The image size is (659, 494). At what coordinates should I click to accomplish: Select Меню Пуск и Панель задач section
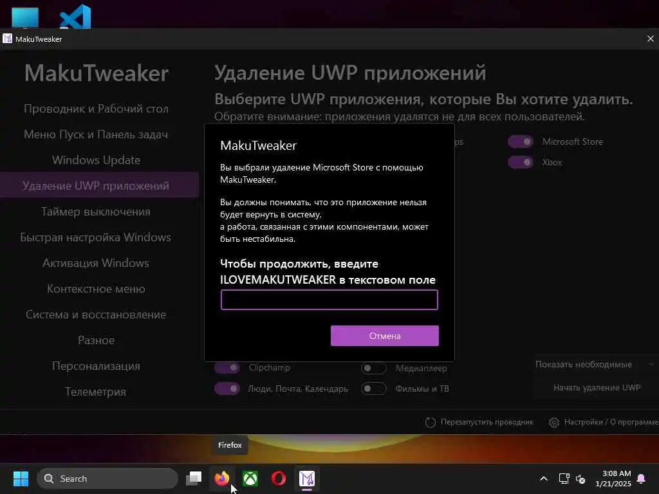click(96, 134)
